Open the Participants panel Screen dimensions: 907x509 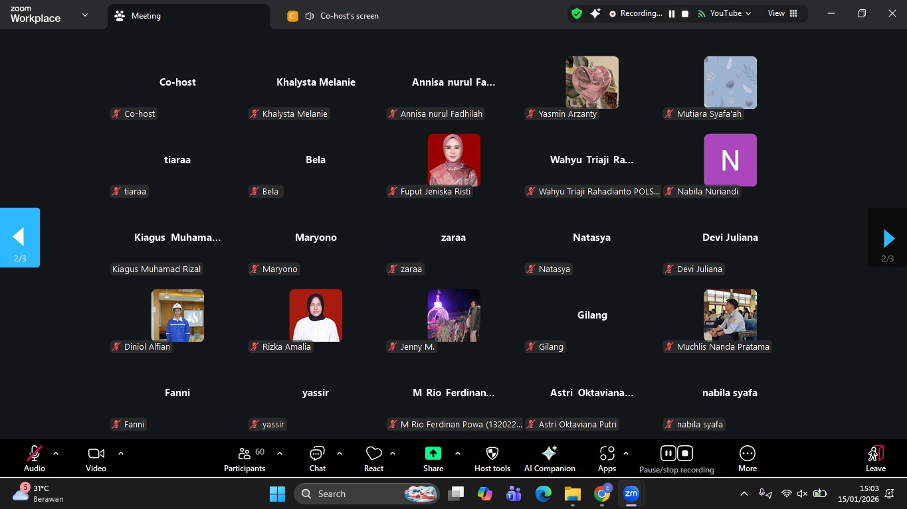[x=245, y=459]
